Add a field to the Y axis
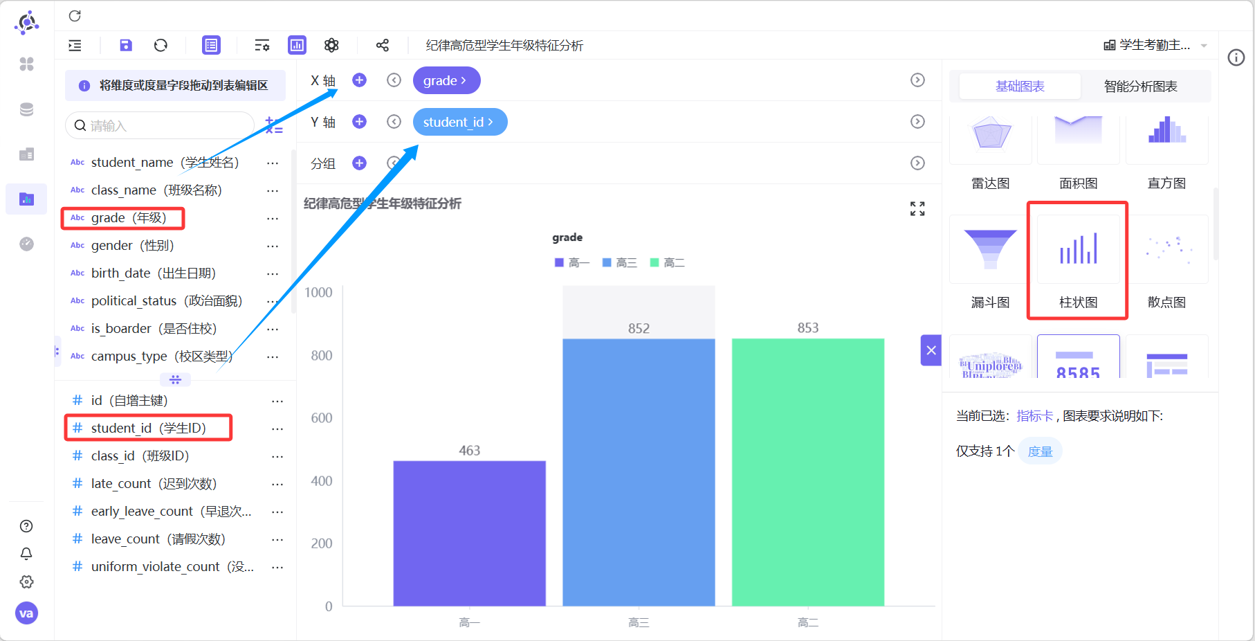 (x=359, y=122)
